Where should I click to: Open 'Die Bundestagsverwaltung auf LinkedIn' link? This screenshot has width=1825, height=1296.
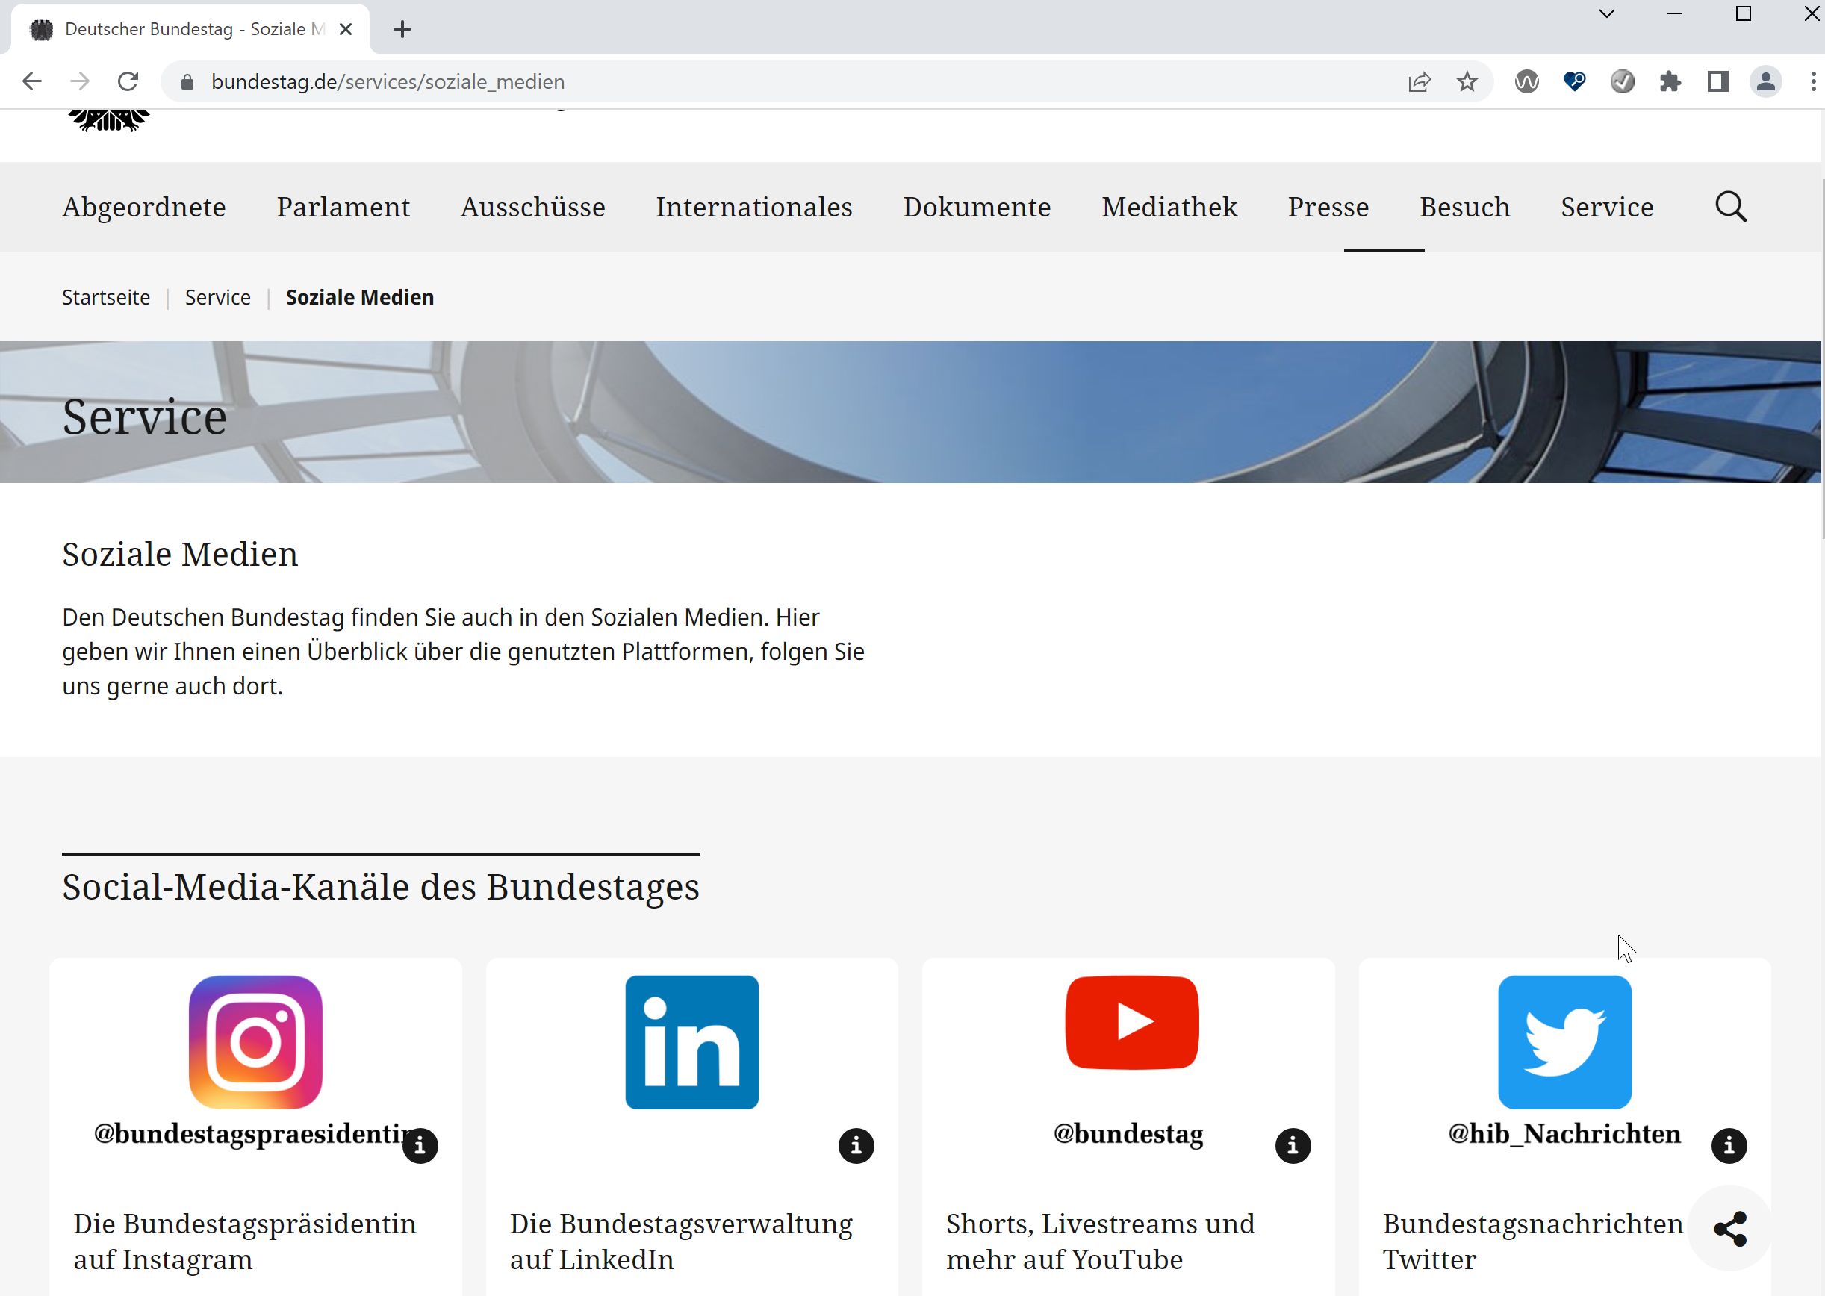(x=682, y=1241)
